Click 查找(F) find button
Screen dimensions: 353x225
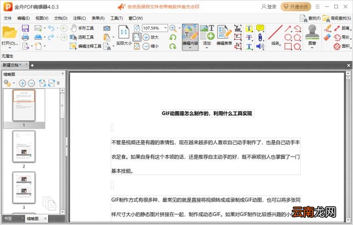click(x=310, y=18)
